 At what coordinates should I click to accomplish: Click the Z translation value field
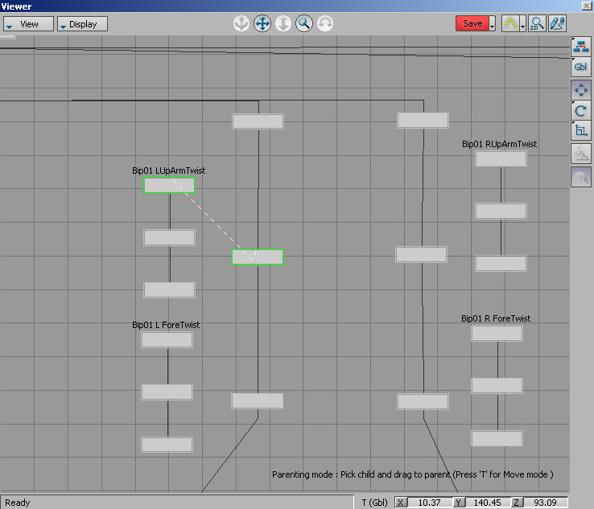pyautogui.click(x=545, y=503)
